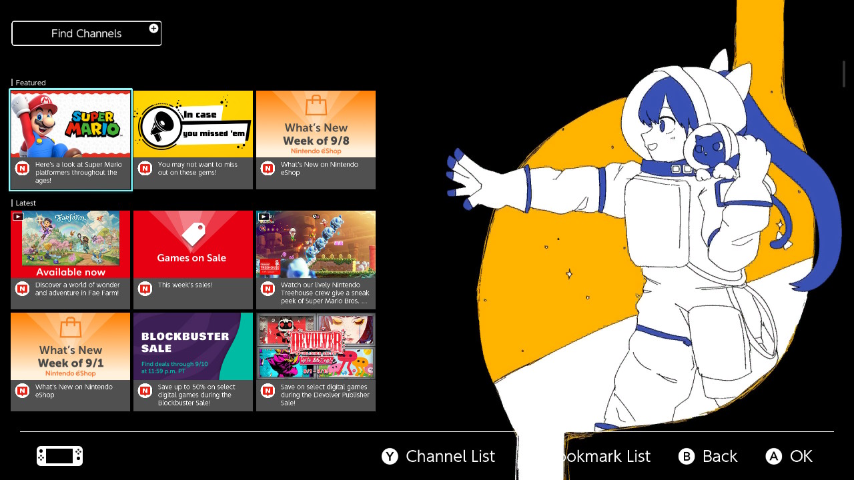Click channel icon beside Fae Farm caption

(x=22, y=289)
